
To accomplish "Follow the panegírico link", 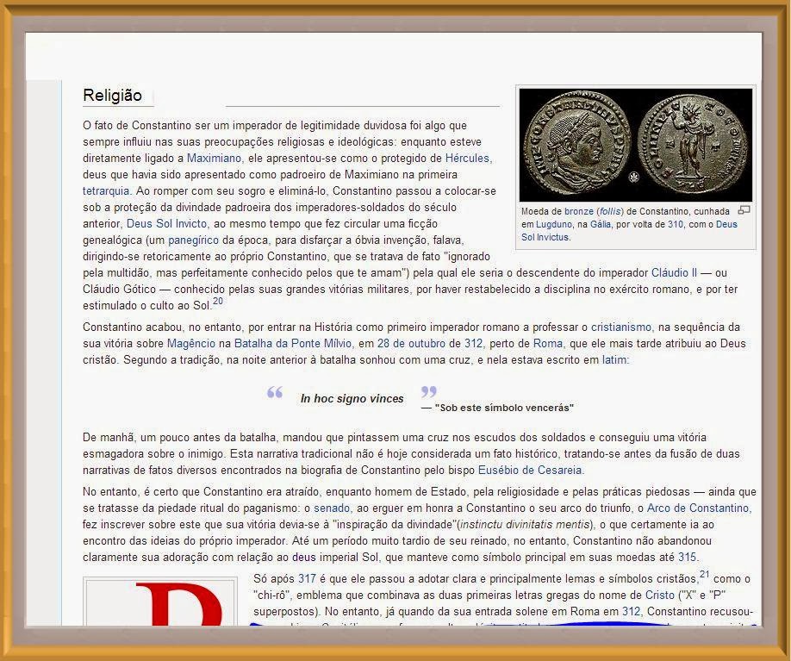I will (x=193, y=240).
